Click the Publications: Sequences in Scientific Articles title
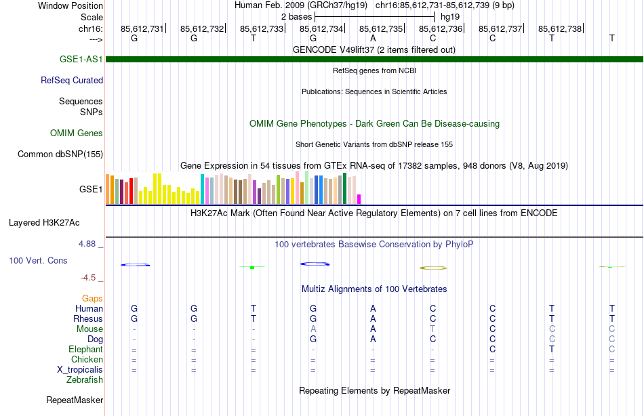The height and width of the screenshot is (416, 644). [x=374, y=91]
